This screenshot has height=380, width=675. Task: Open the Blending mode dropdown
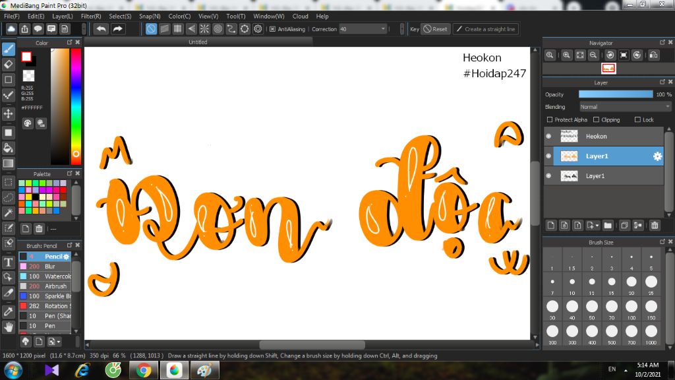(625, 107)
